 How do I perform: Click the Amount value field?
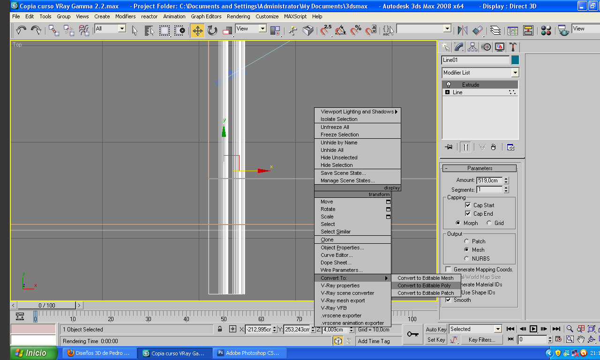point(489,180)
